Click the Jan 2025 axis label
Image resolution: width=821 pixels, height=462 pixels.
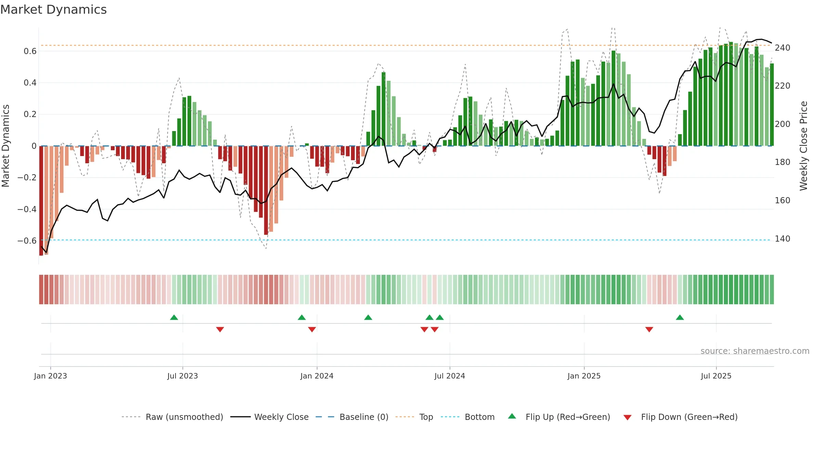coord(584,376)
